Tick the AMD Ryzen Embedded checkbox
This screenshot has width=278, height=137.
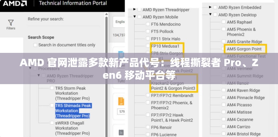215,7
